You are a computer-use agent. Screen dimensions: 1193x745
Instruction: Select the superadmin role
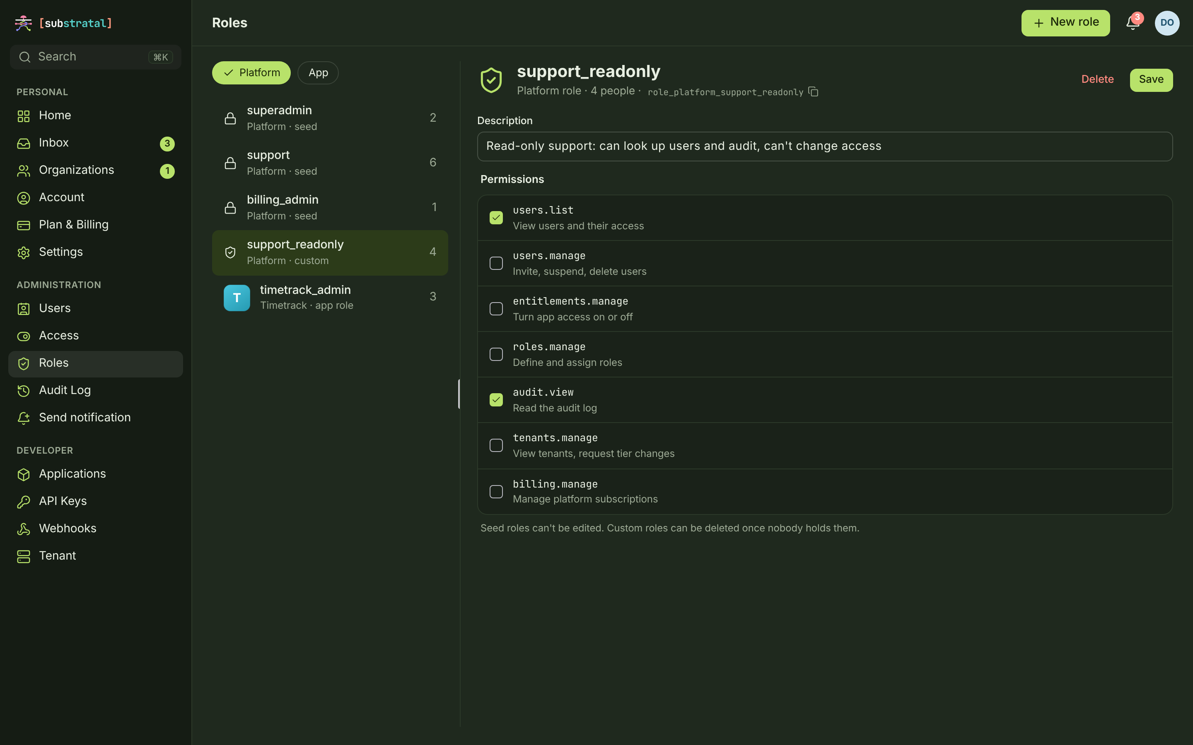pos(330,118)
